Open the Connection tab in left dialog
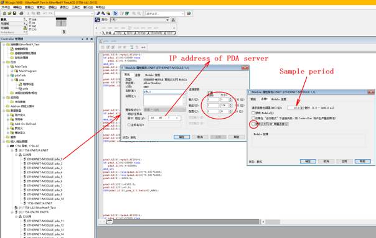The image size is (376, 238). pyautogui.click(x=138, y=75)
